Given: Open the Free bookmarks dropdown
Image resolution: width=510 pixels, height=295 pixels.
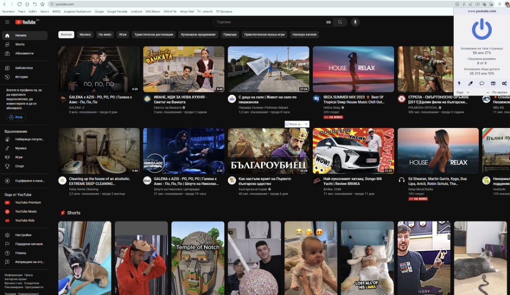Looking at the screenshot, I should (x=22, y=11).
